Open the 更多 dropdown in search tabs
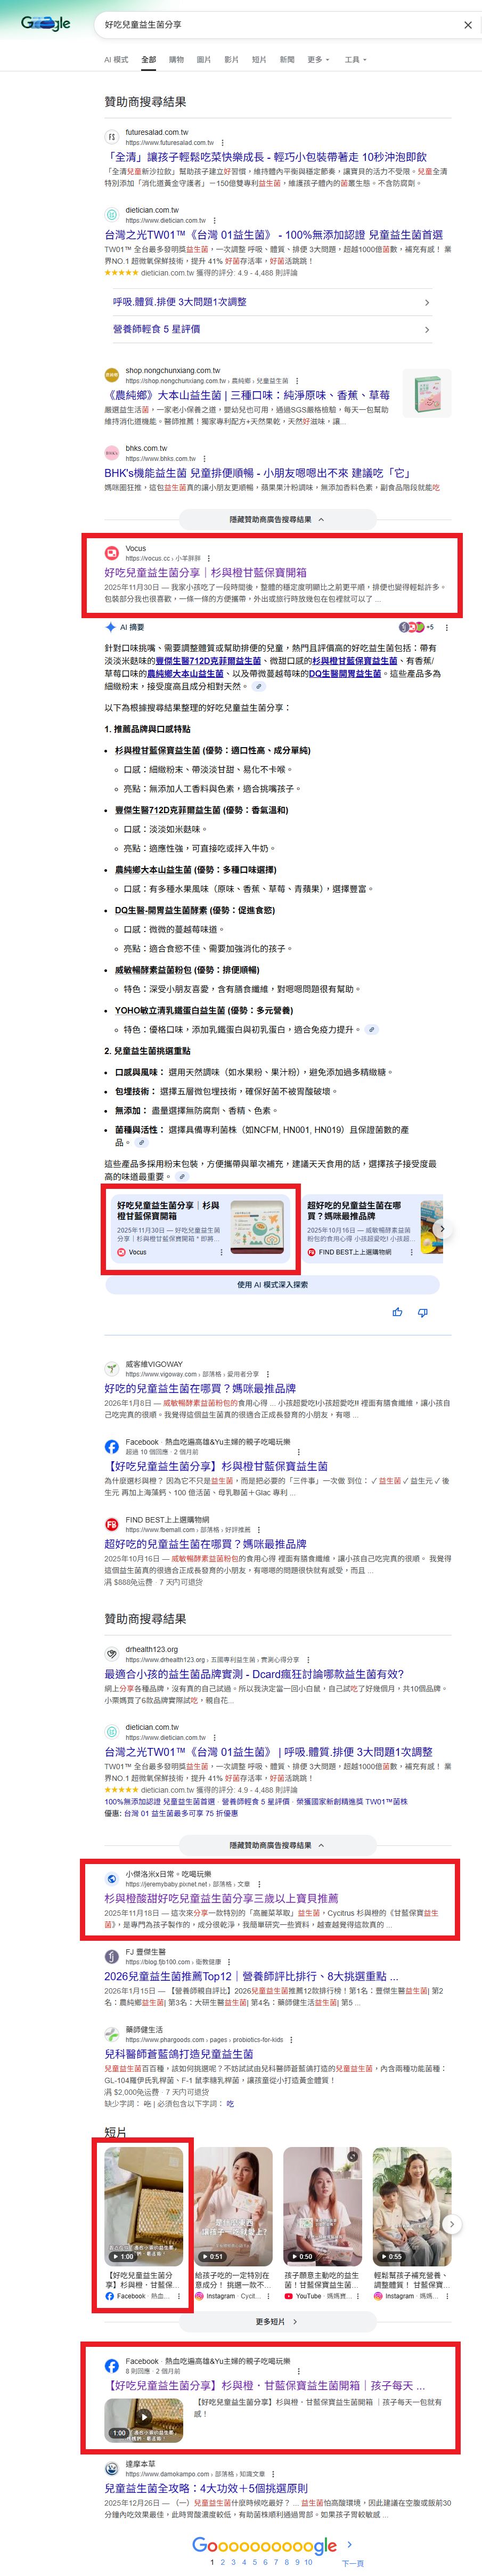 [318, 60]
